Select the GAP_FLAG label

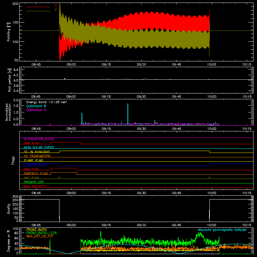(31, 143)
